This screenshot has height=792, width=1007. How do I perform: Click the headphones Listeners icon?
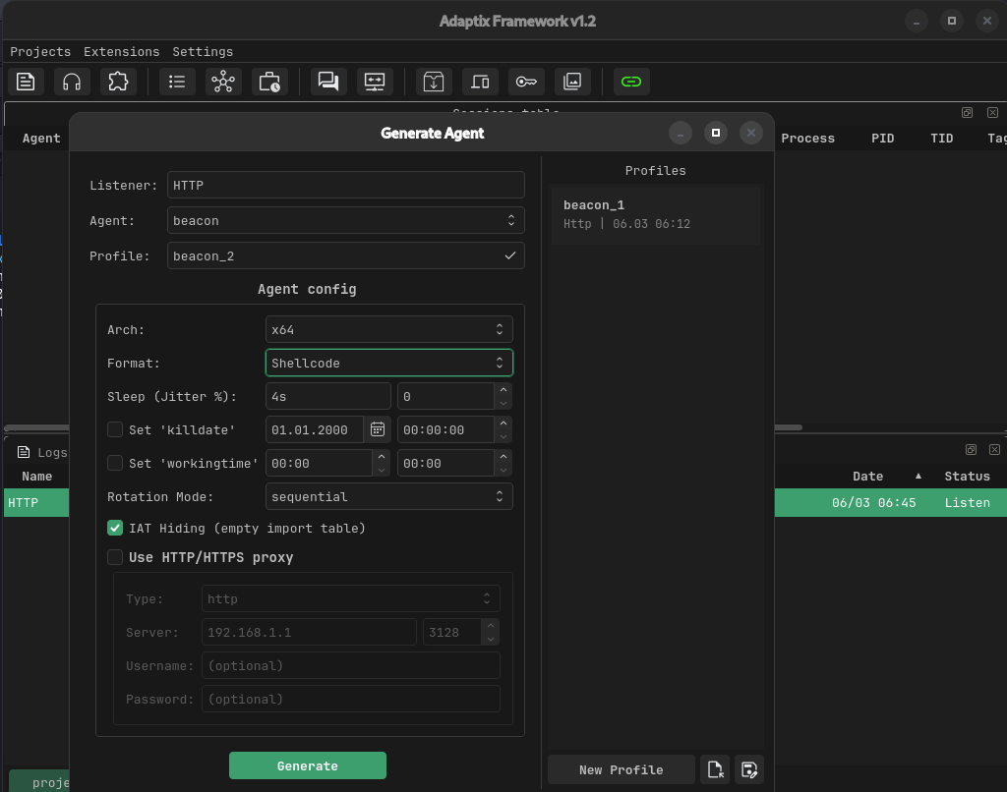[71, 82]
